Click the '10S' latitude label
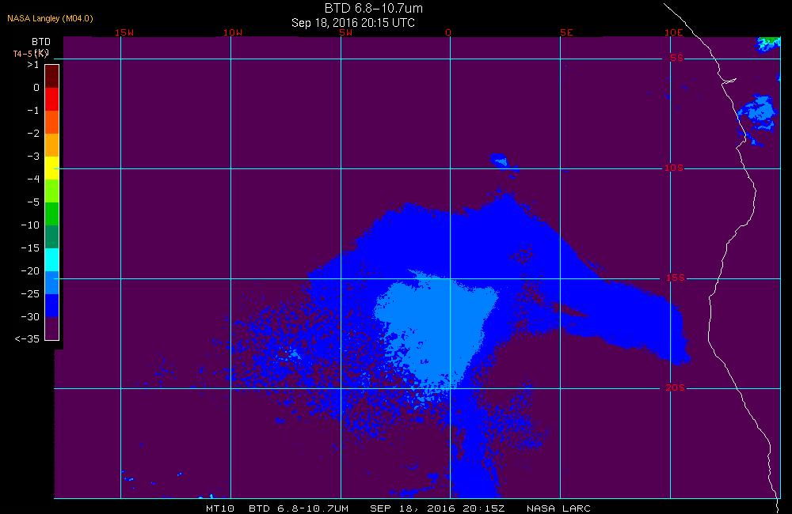792x514 pixels. [x=674, y=168]
